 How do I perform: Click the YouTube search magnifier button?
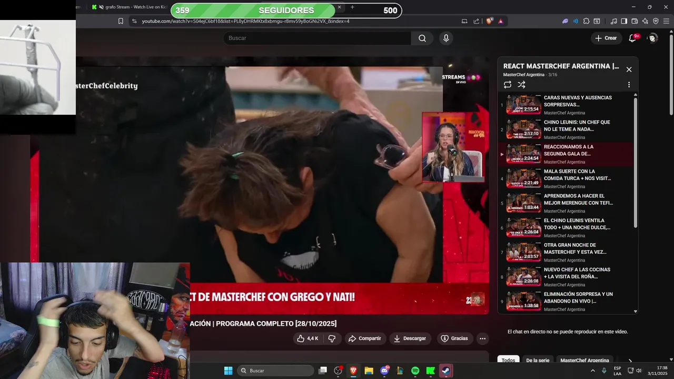coord(422,38)
